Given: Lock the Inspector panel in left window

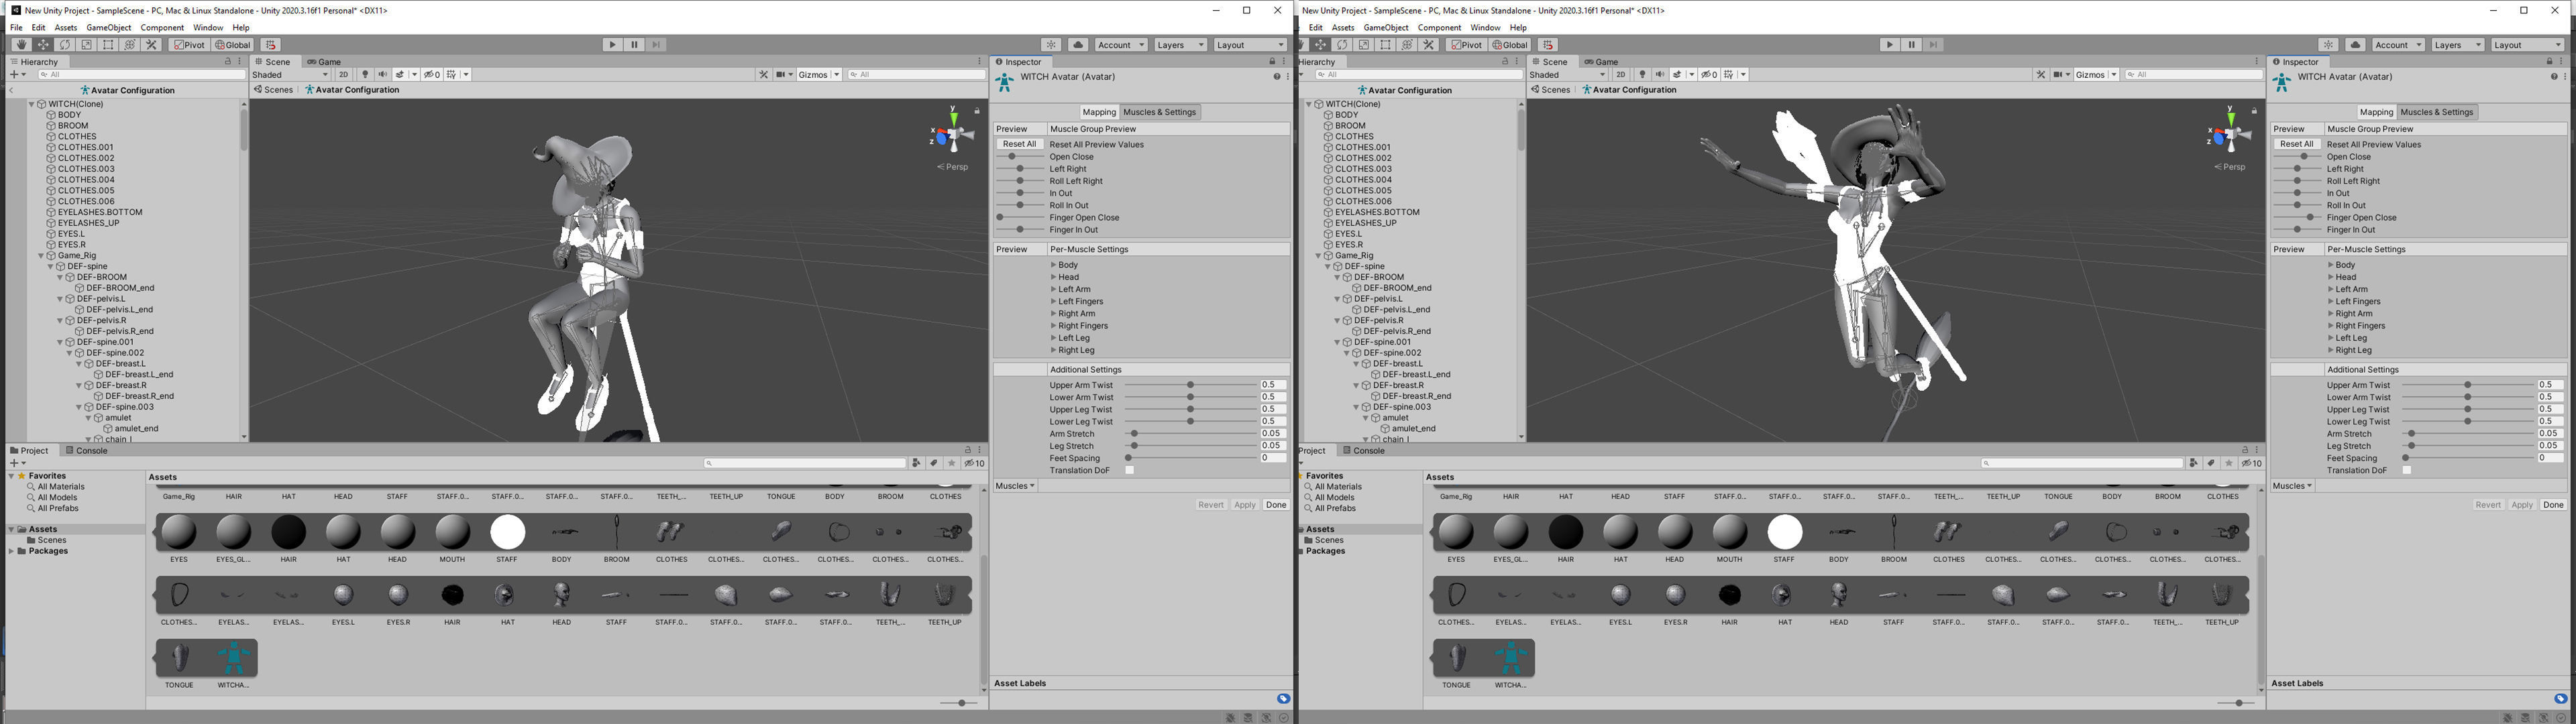Looking at the screenshot, I should [x=1272, y=62].
